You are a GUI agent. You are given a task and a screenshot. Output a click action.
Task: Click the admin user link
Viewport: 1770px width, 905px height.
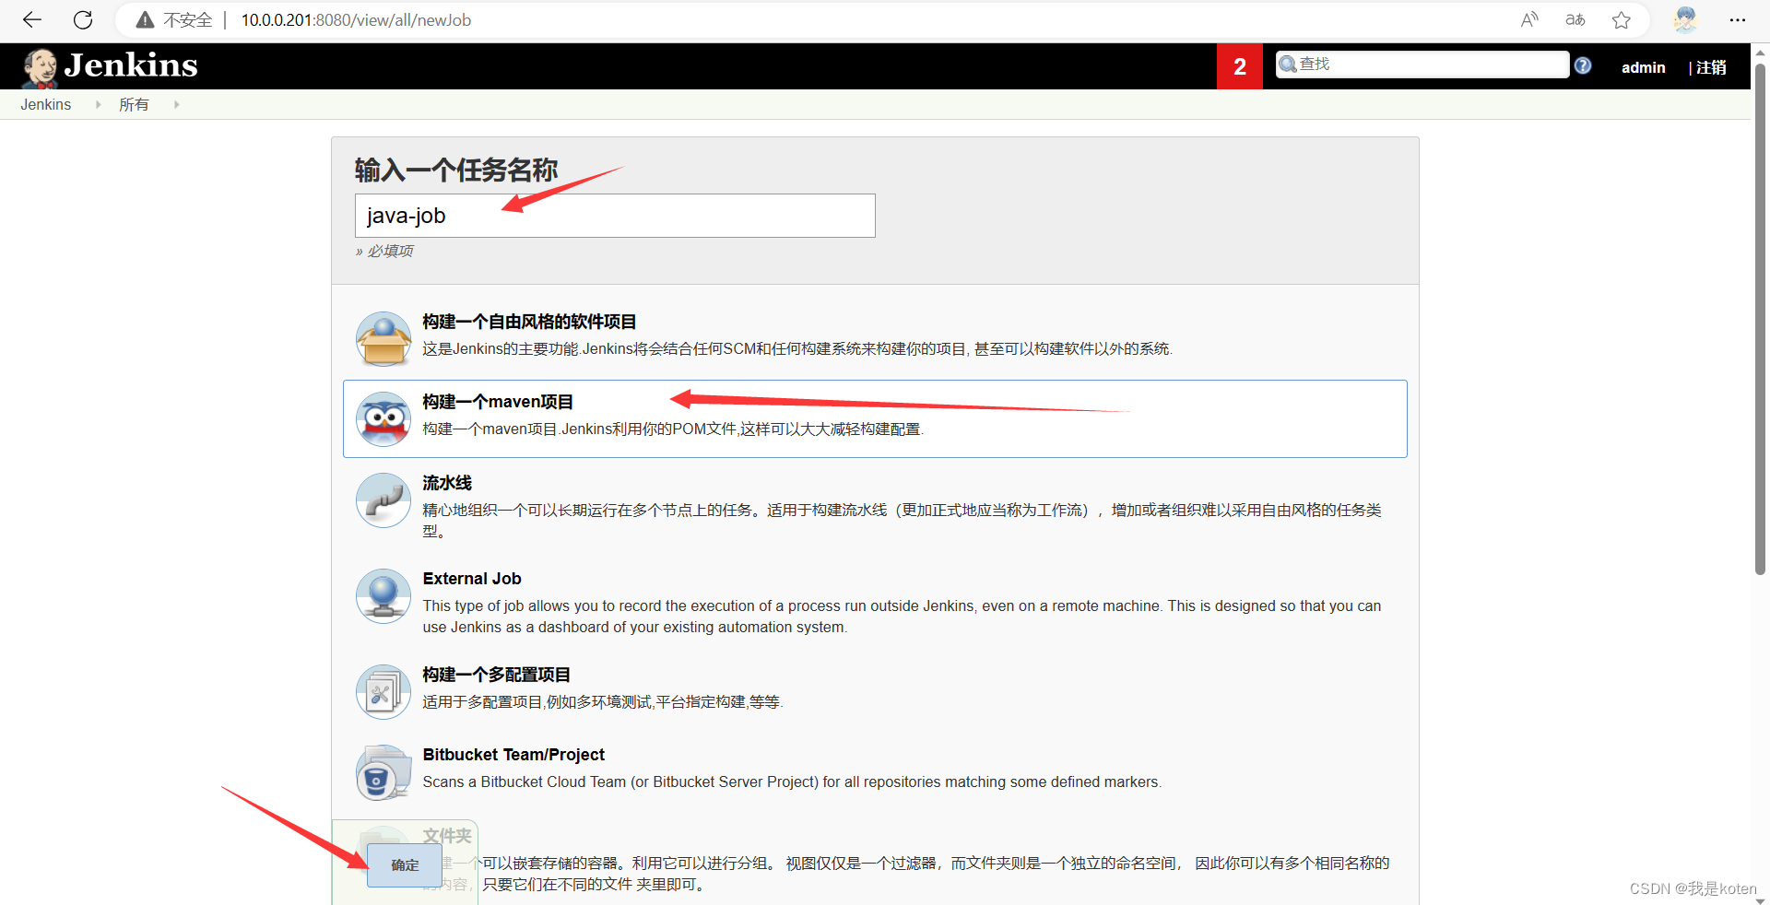[x=1643, y=67]
